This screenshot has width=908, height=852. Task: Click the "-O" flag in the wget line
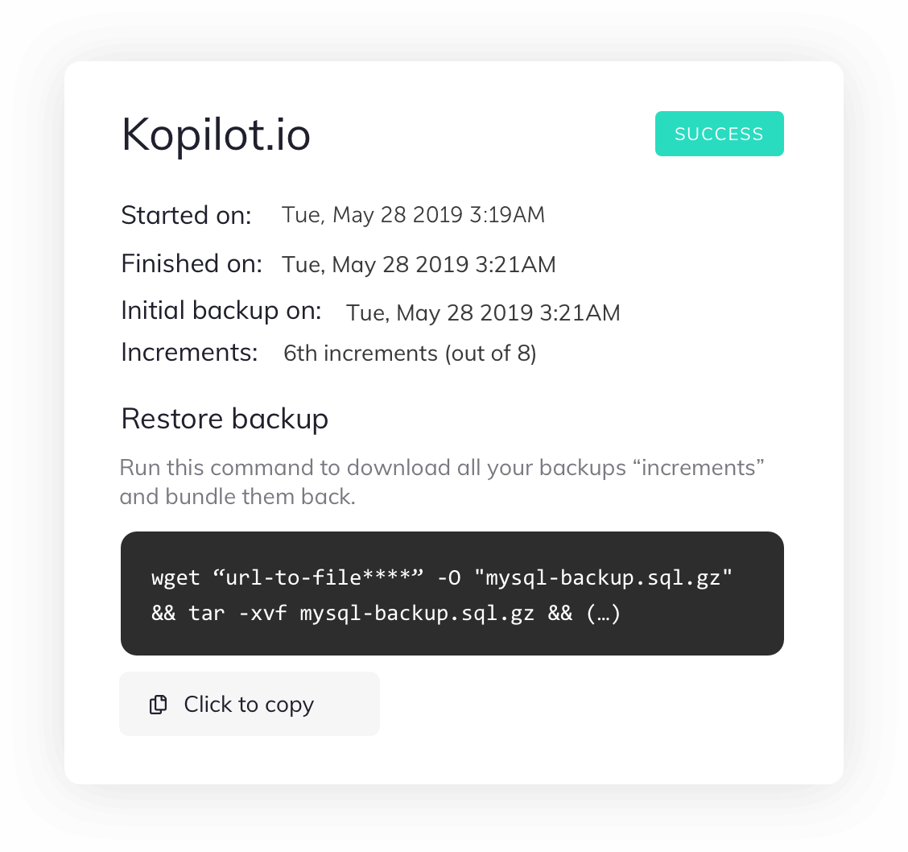(448, 577)
